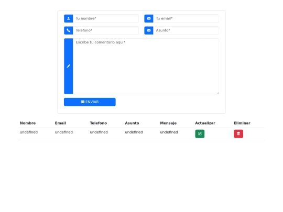Click the green edit icon button
283x212 pixels.
click(200, 134)
